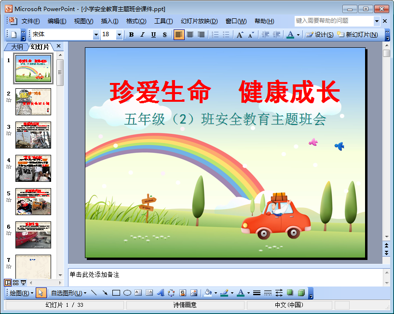Viewport: 394px width, 314px height.
Task: Switch to Slide Sorter view
Action: coord(15,283)
